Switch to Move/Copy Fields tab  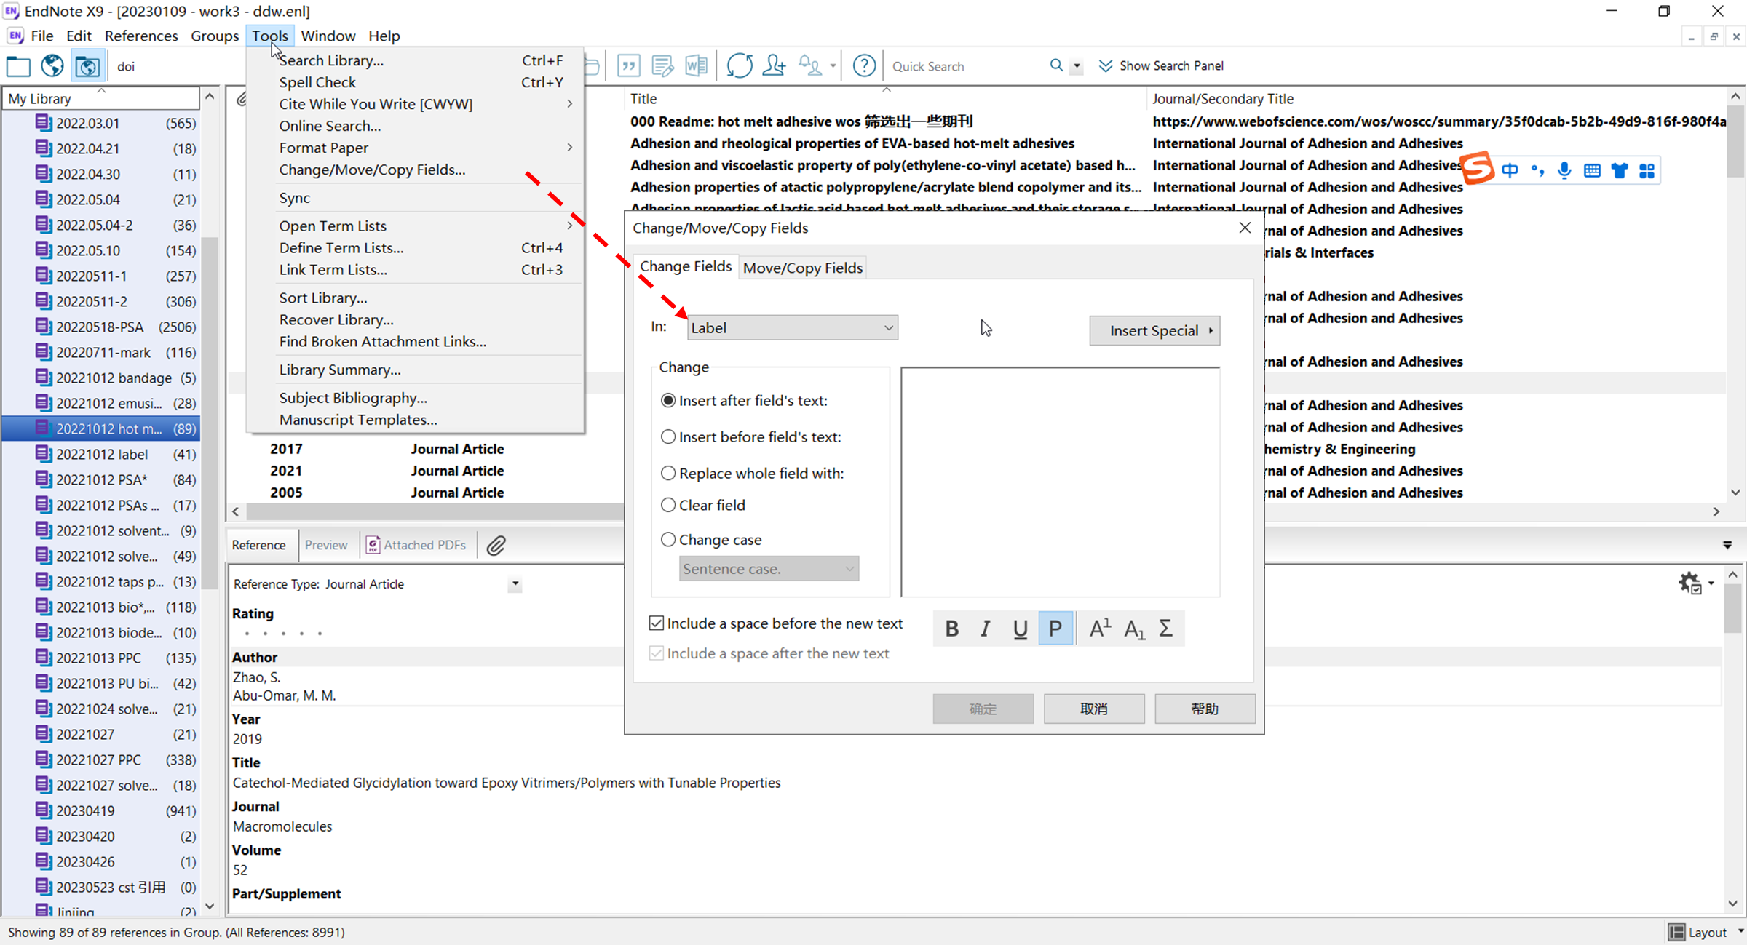click(x=802, y=268)
